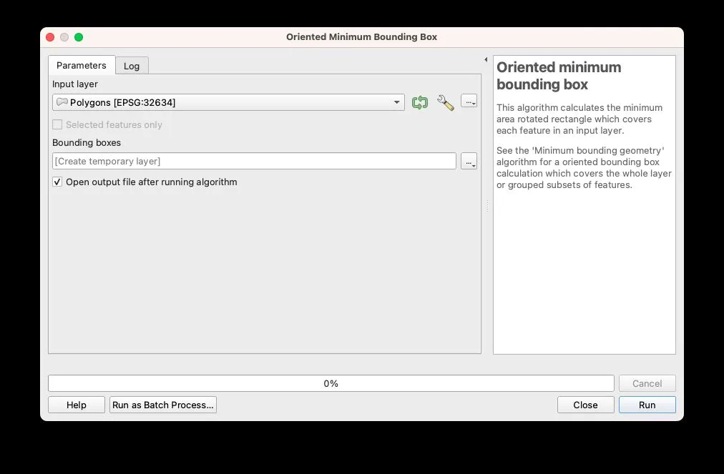Click the red close window button
Viewport: 724px width, 474px height.
click(x=50, y=37)
